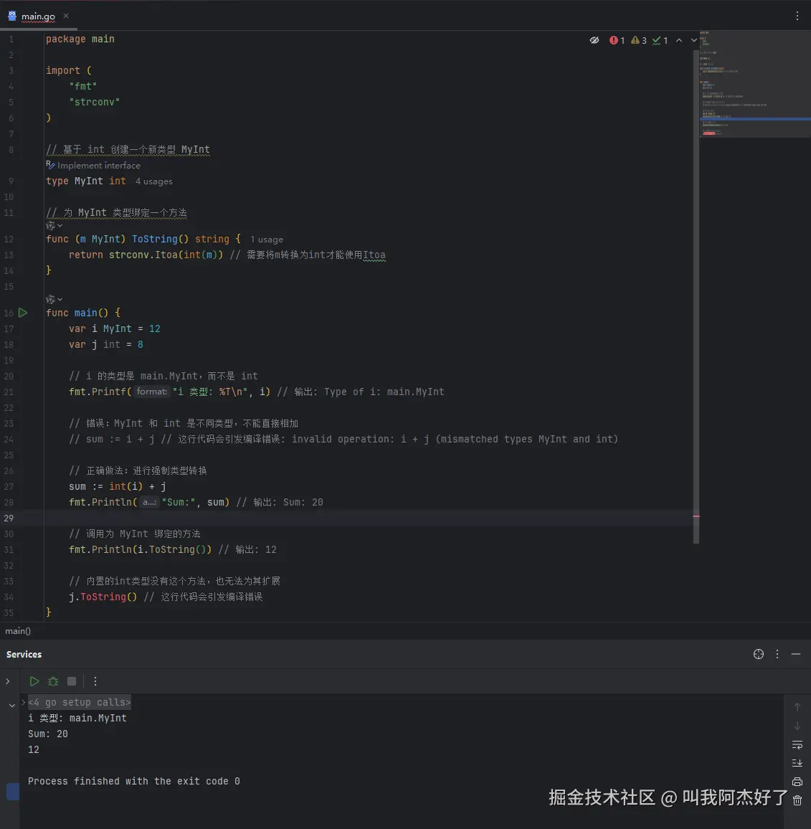This screenshot has width=811, height=829.
Task: Toggle soft-wrap in console
Action: pyautogui.click(x=797, y=745)
